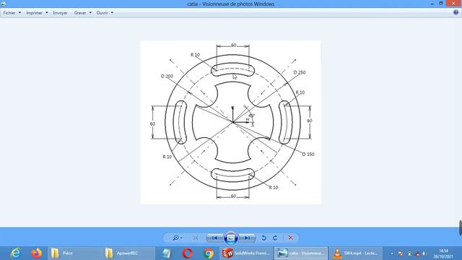
Task: Open the ApowerREC folder taskbar item
Action: tap(128, 253)
